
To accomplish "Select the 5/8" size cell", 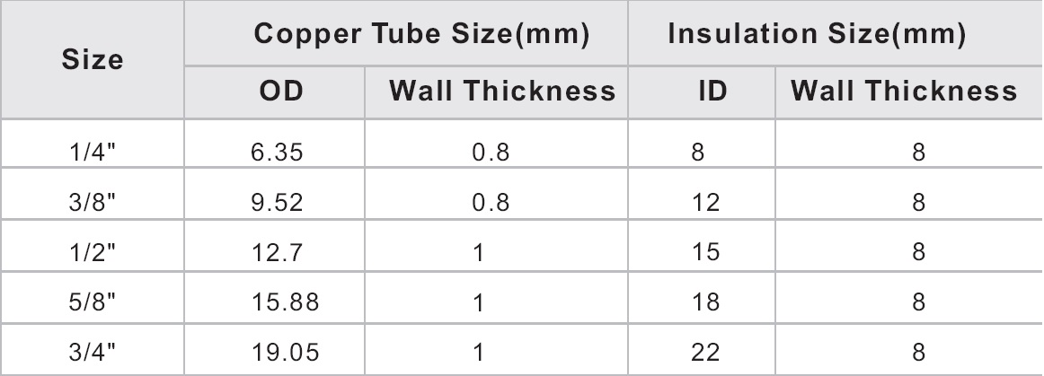I will click(93, 302).
